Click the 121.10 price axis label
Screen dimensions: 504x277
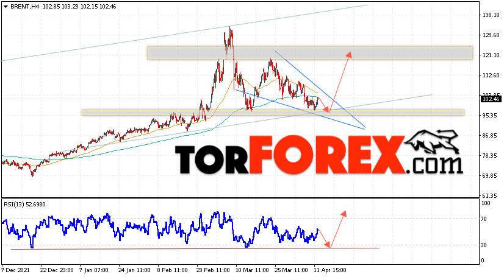pyautogui.click(x=491, y=55)
